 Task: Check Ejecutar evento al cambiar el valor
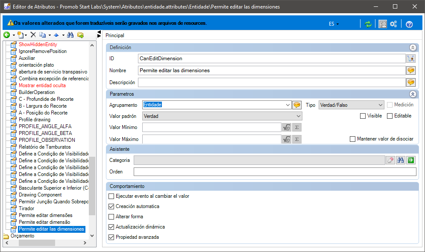[111, 196]
